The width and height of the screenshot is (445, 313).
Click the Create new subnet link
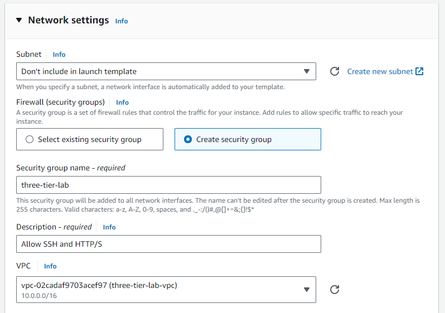pyautogui.click(x=380, y=71)
